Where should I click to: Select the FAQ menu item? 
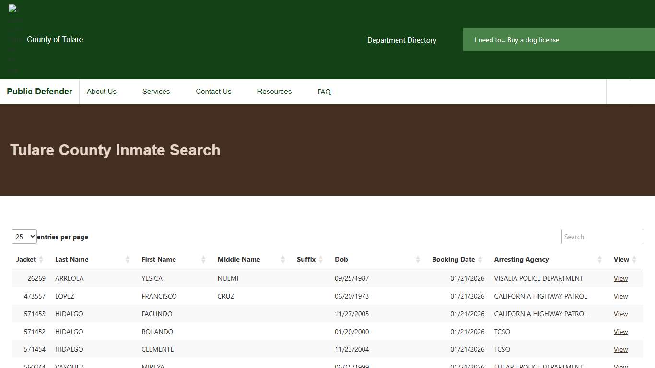point(324,92)
